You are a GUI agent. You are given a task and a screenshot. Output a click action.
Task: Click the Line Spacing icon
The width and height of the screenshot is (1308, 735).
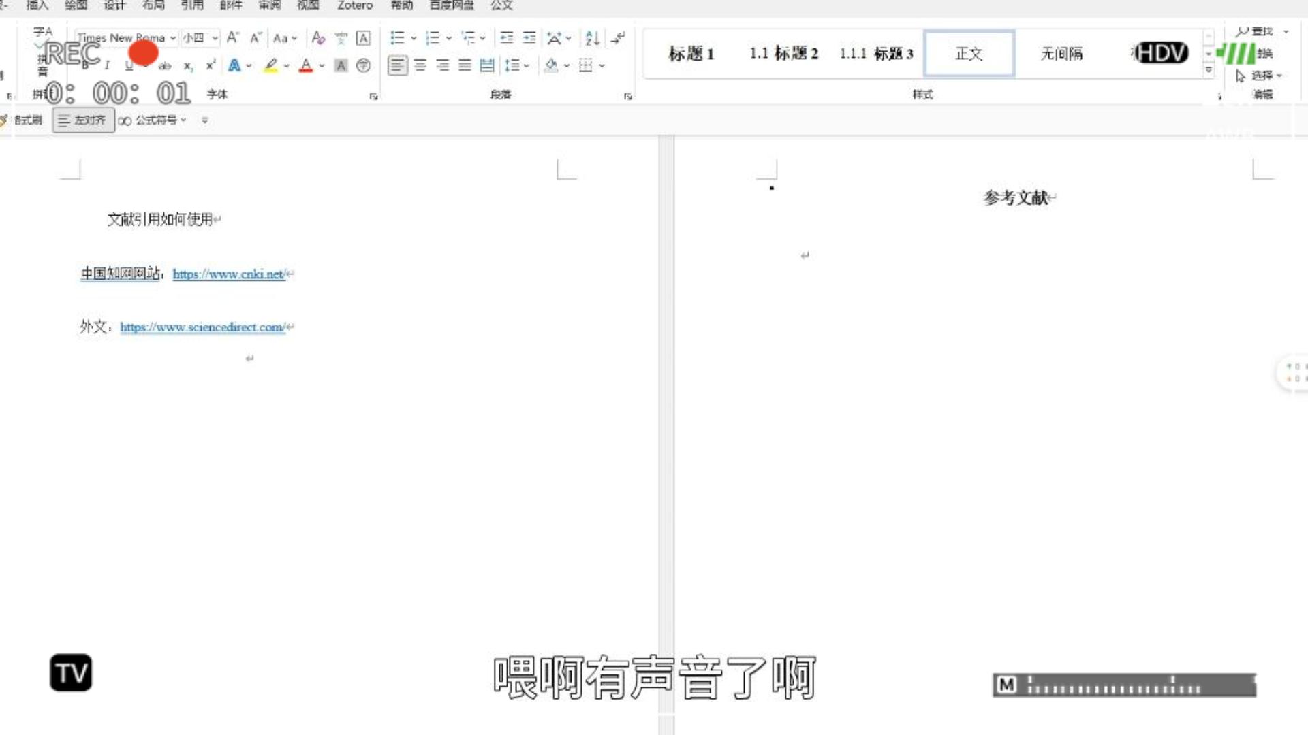(512, 65)
